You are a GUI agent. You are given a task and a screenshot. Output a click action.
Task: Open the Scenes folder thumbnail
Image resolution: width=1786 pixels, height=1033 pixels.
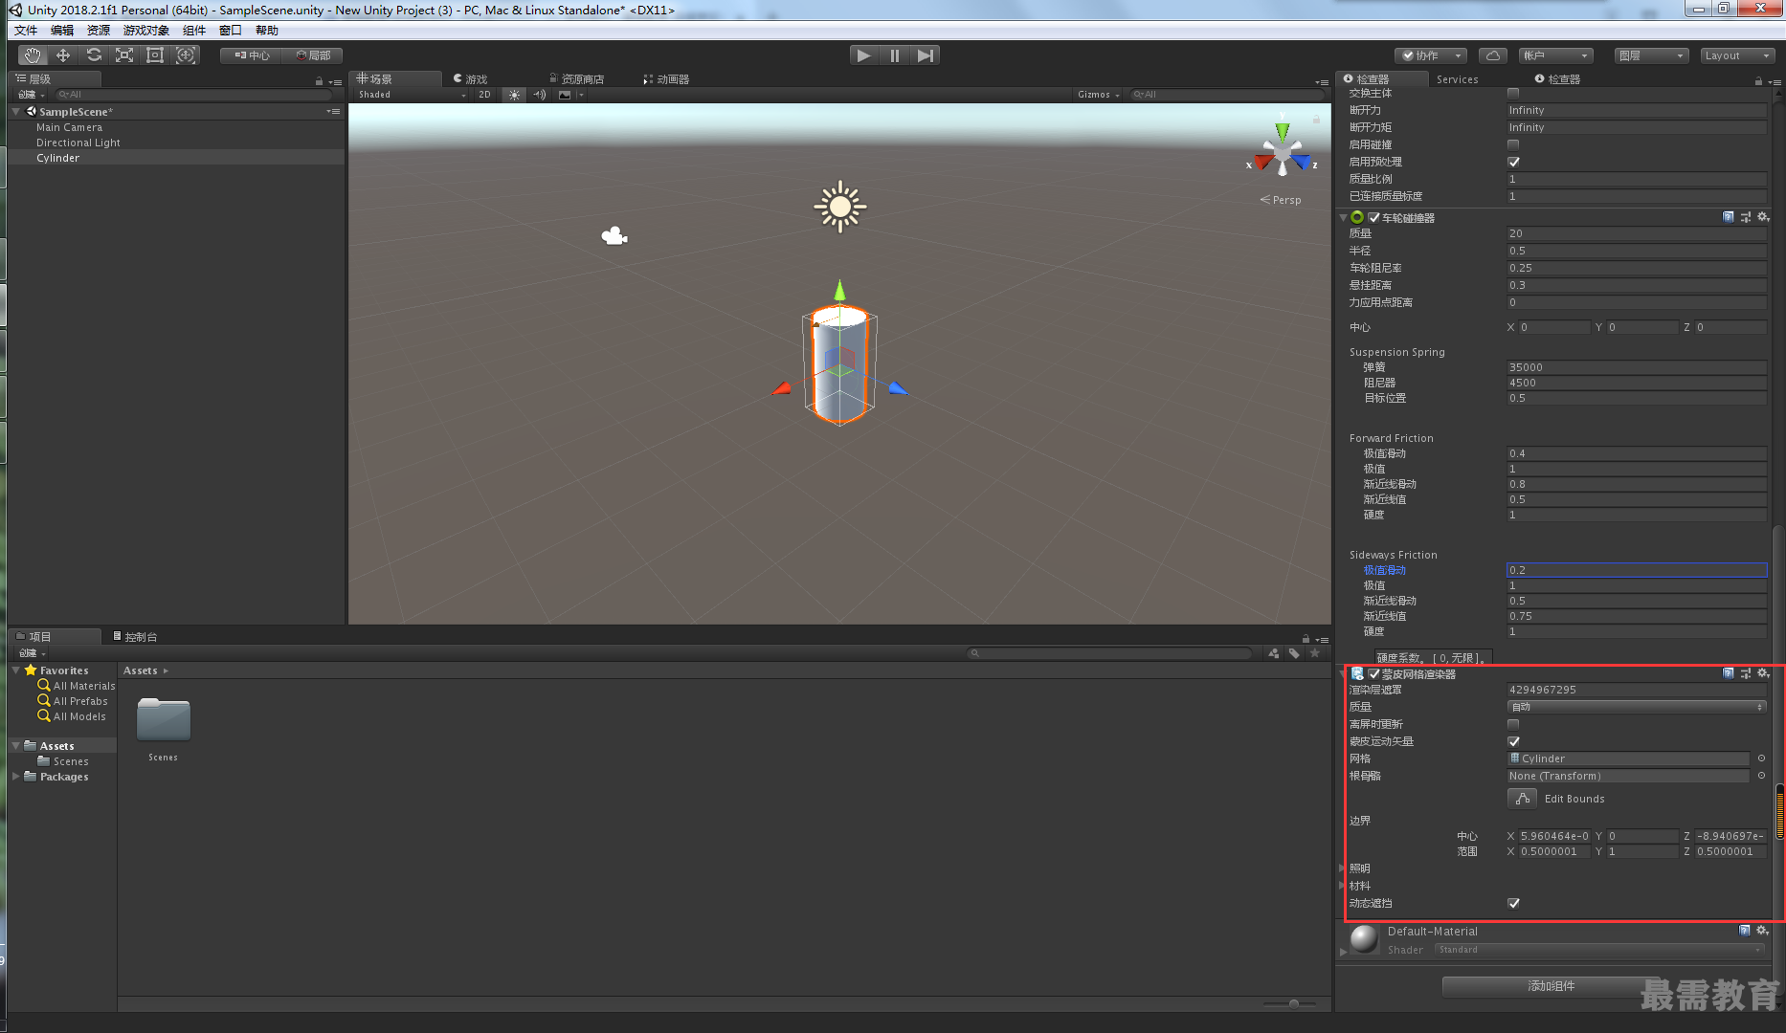[164, 720]
